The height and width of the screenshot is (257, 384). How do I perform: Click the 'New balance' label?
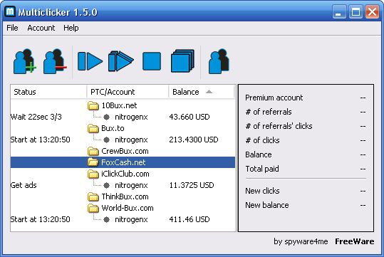[267, 205]
